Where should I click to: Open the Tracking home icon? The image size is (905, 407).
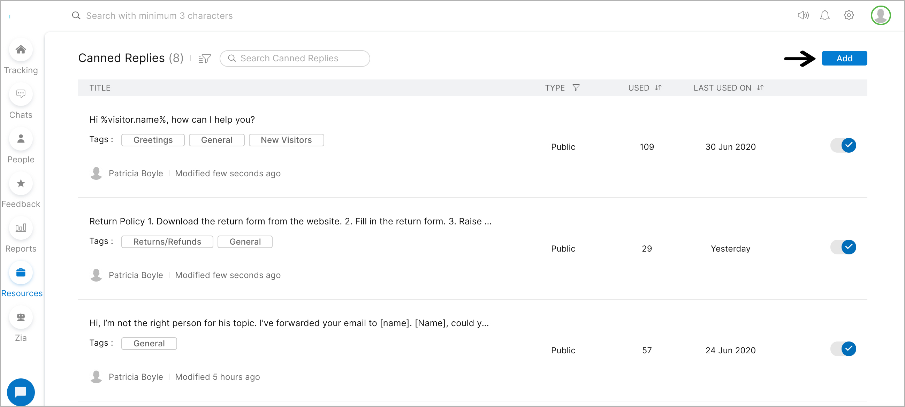click(x=21, y=50)
